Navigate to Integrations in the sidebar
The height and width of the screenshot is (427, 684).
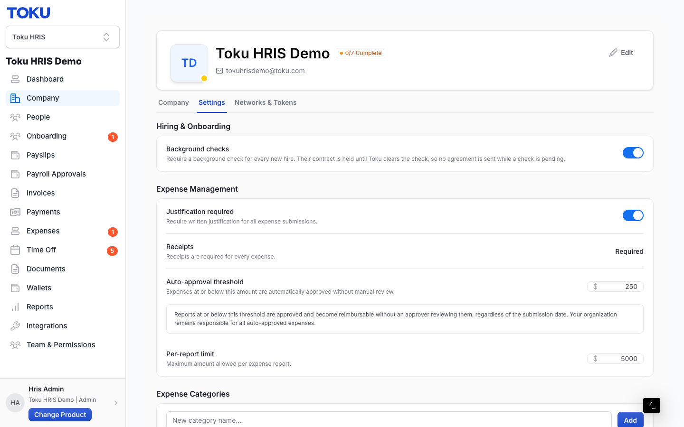pyautogui.click(x=63, y=326)
